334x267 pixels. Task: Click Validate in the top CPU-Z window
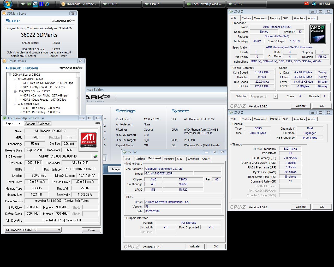(301, 106)
